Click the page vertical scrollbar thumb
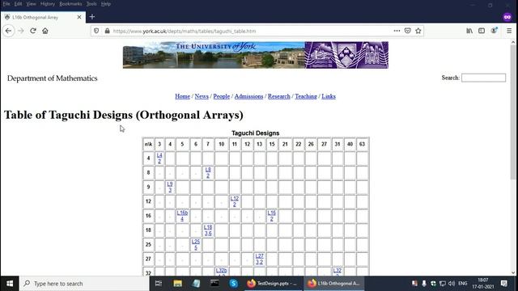The height and width of the screenshot is (291, 518). point(513,112)
